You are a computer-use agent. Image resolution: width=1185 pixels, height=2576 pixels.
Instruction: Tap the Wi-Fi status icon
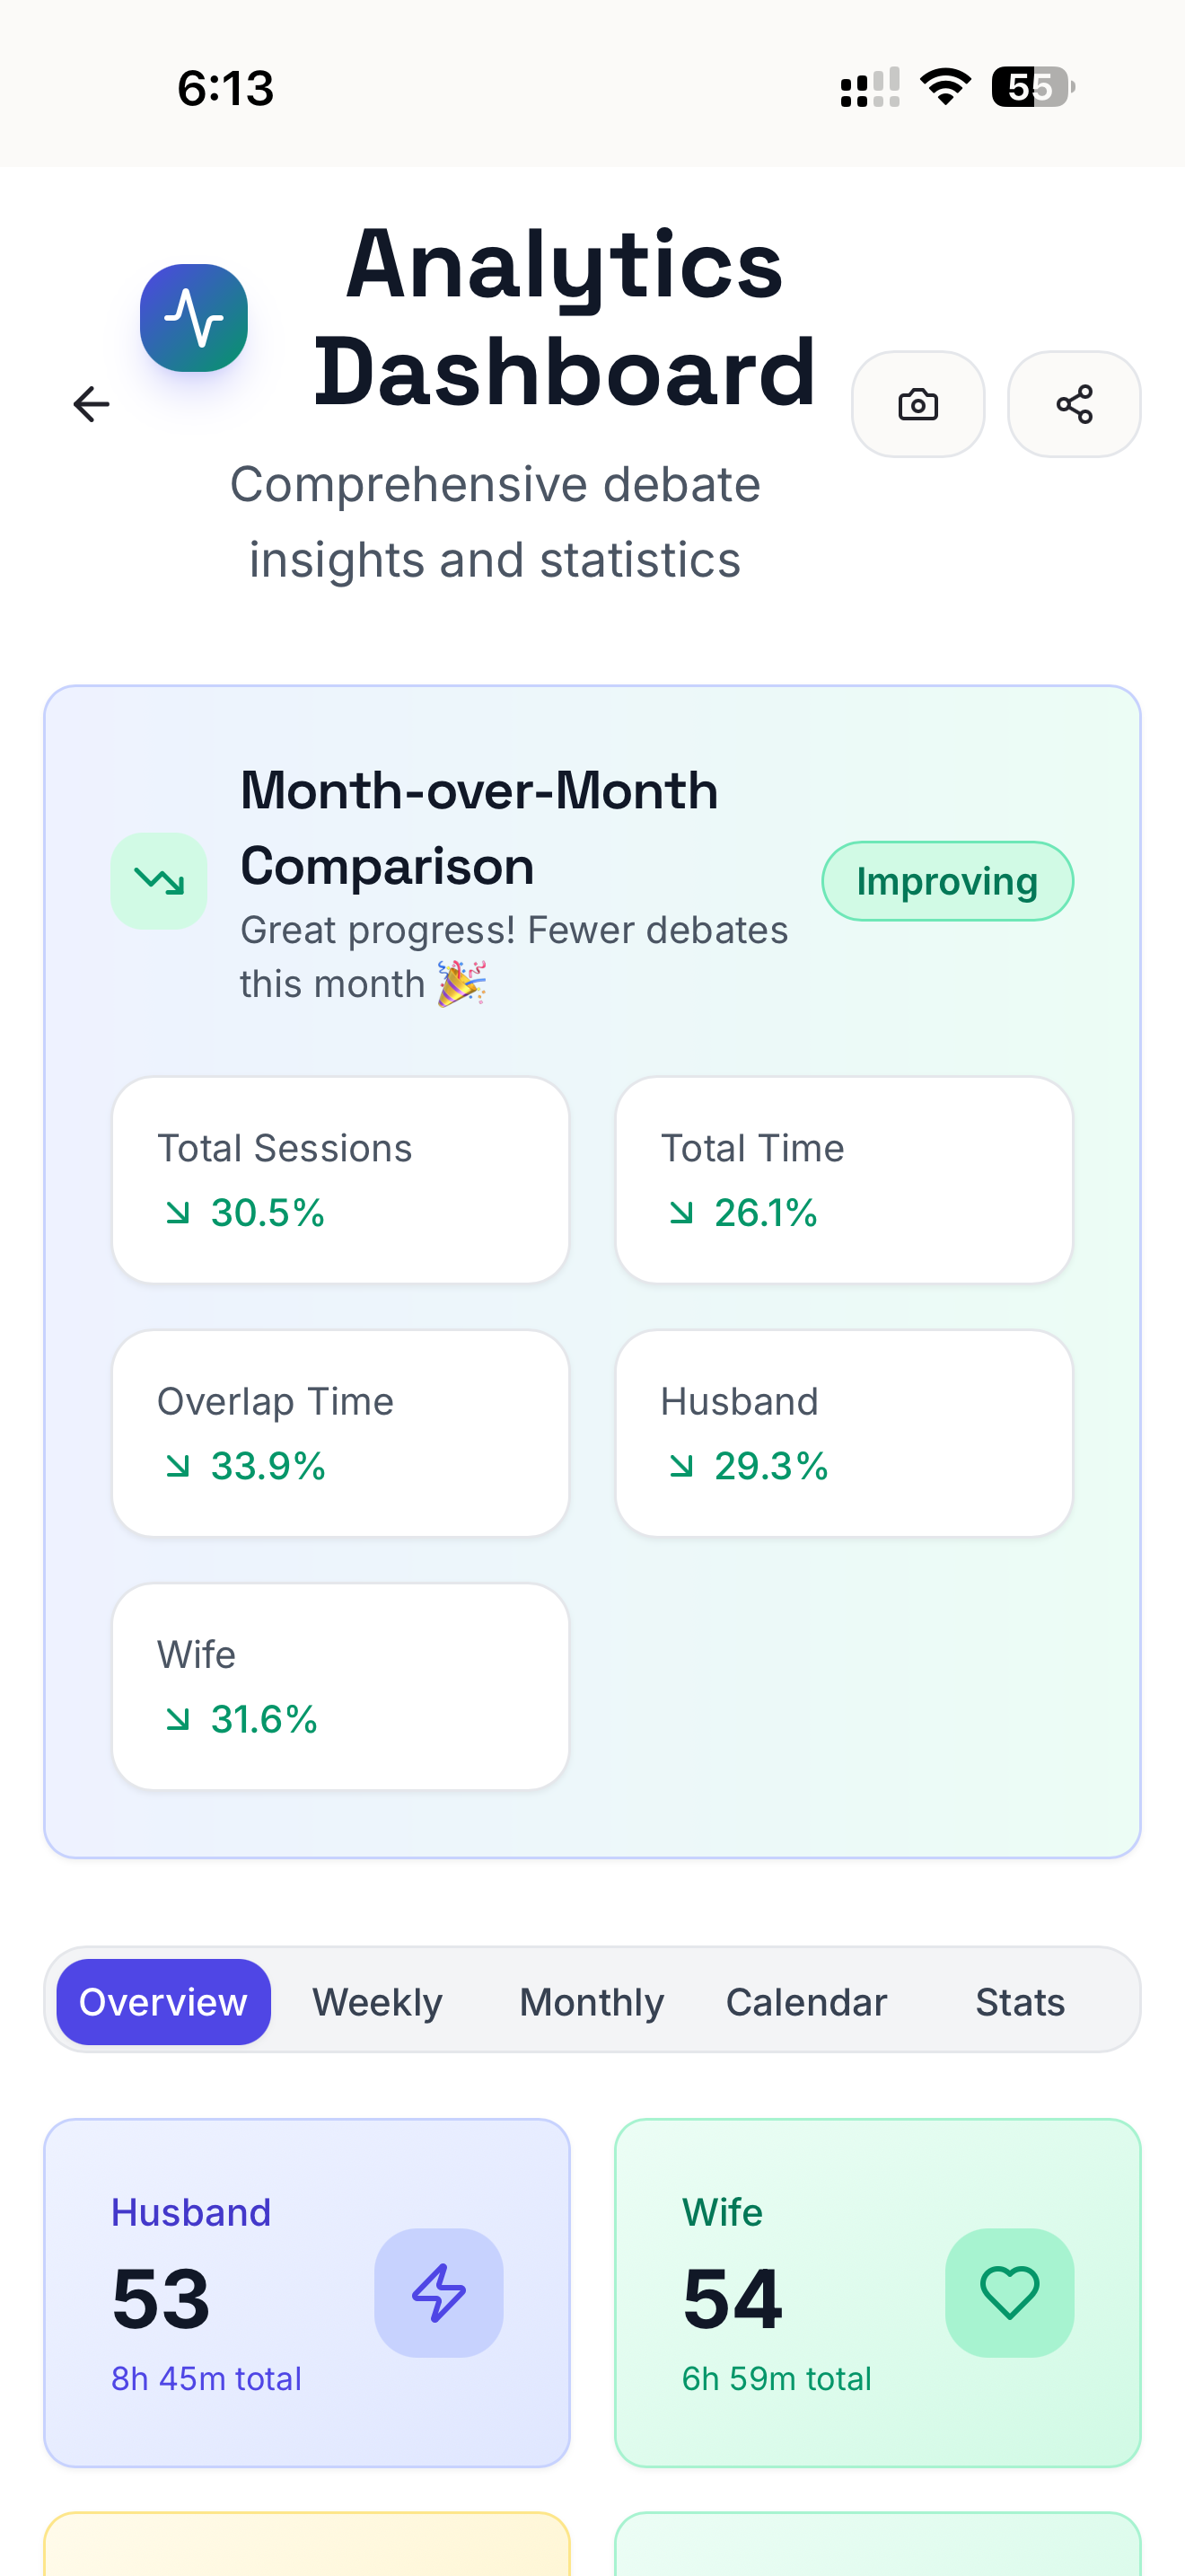945,87
